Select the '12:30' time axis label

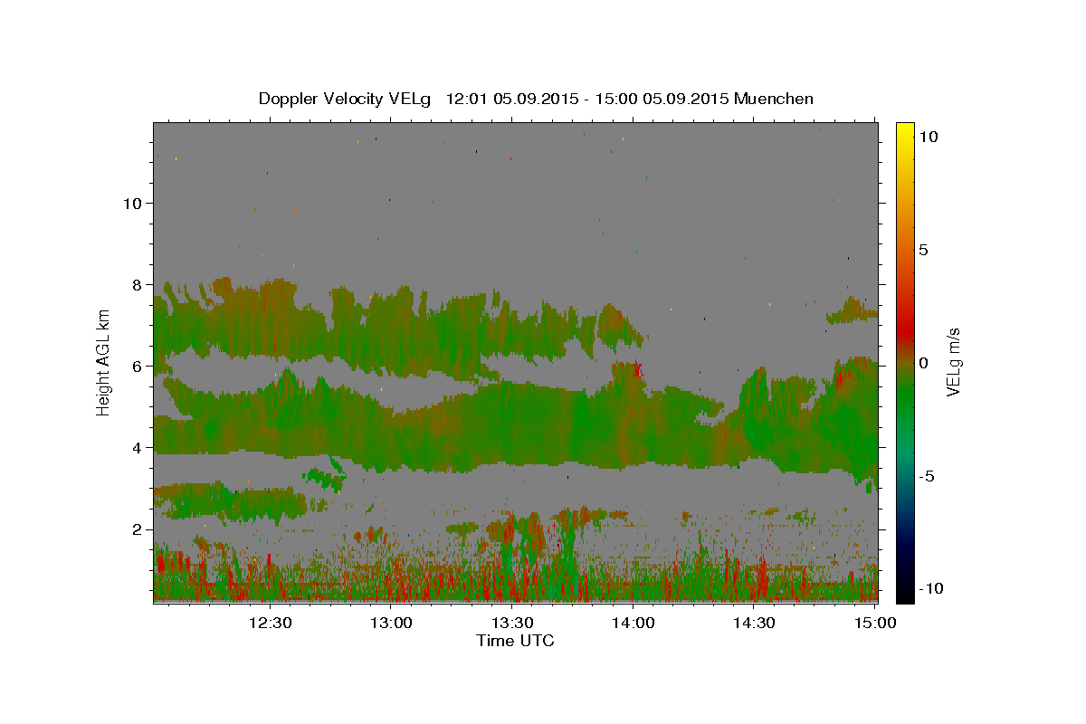[270, 623]
